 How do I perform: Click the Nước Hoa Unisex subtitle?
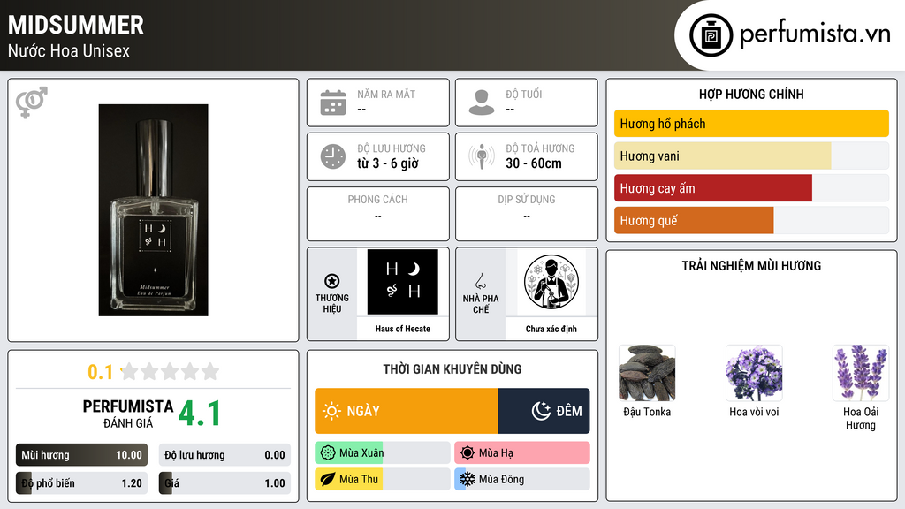coord(69,50)
